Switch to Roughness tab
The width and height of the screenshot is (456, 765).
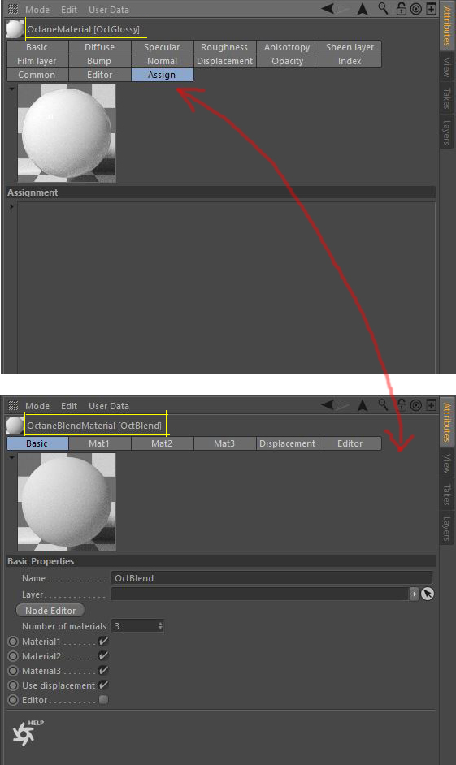224,47
